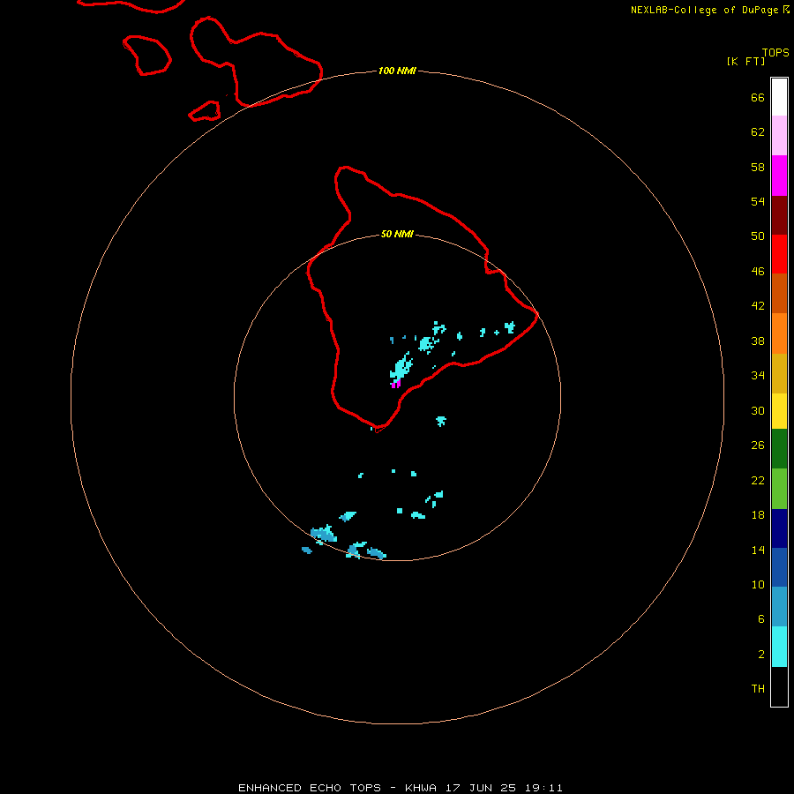
Task: Click the white swatch in the tops legend
Action: [779, 97]
